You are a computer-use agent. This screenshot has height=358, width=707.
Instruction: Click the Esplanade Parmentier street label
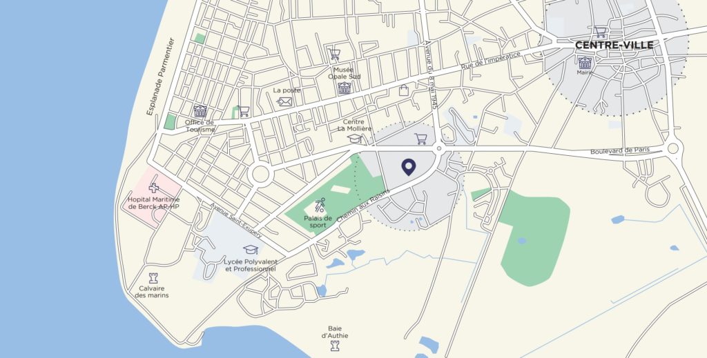point(159,77)
